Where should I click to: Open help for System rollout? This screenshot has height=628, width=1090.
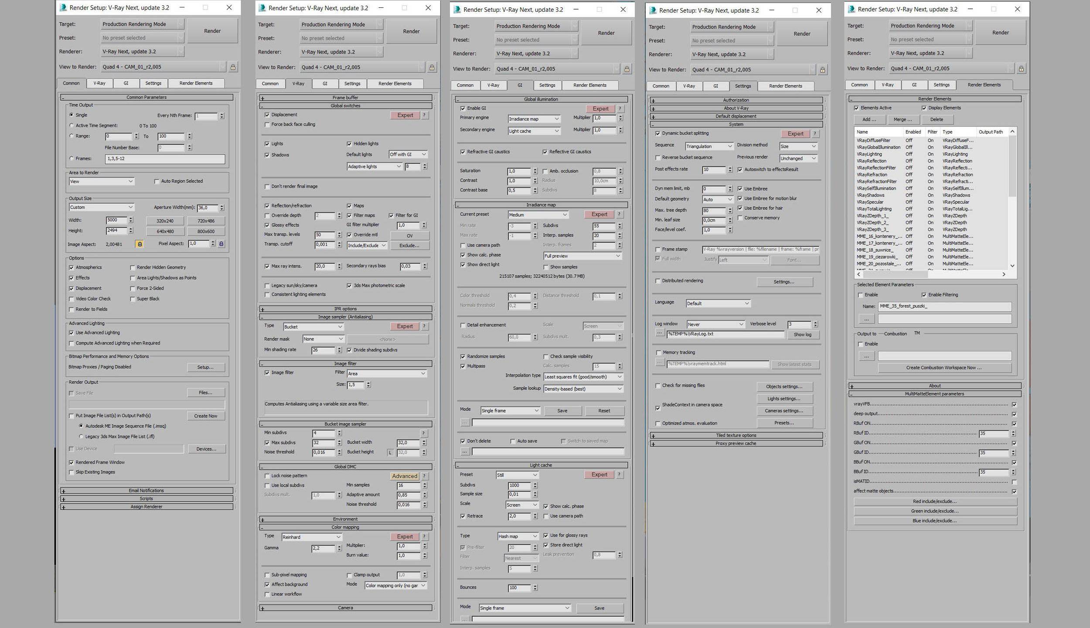point(815,134)
